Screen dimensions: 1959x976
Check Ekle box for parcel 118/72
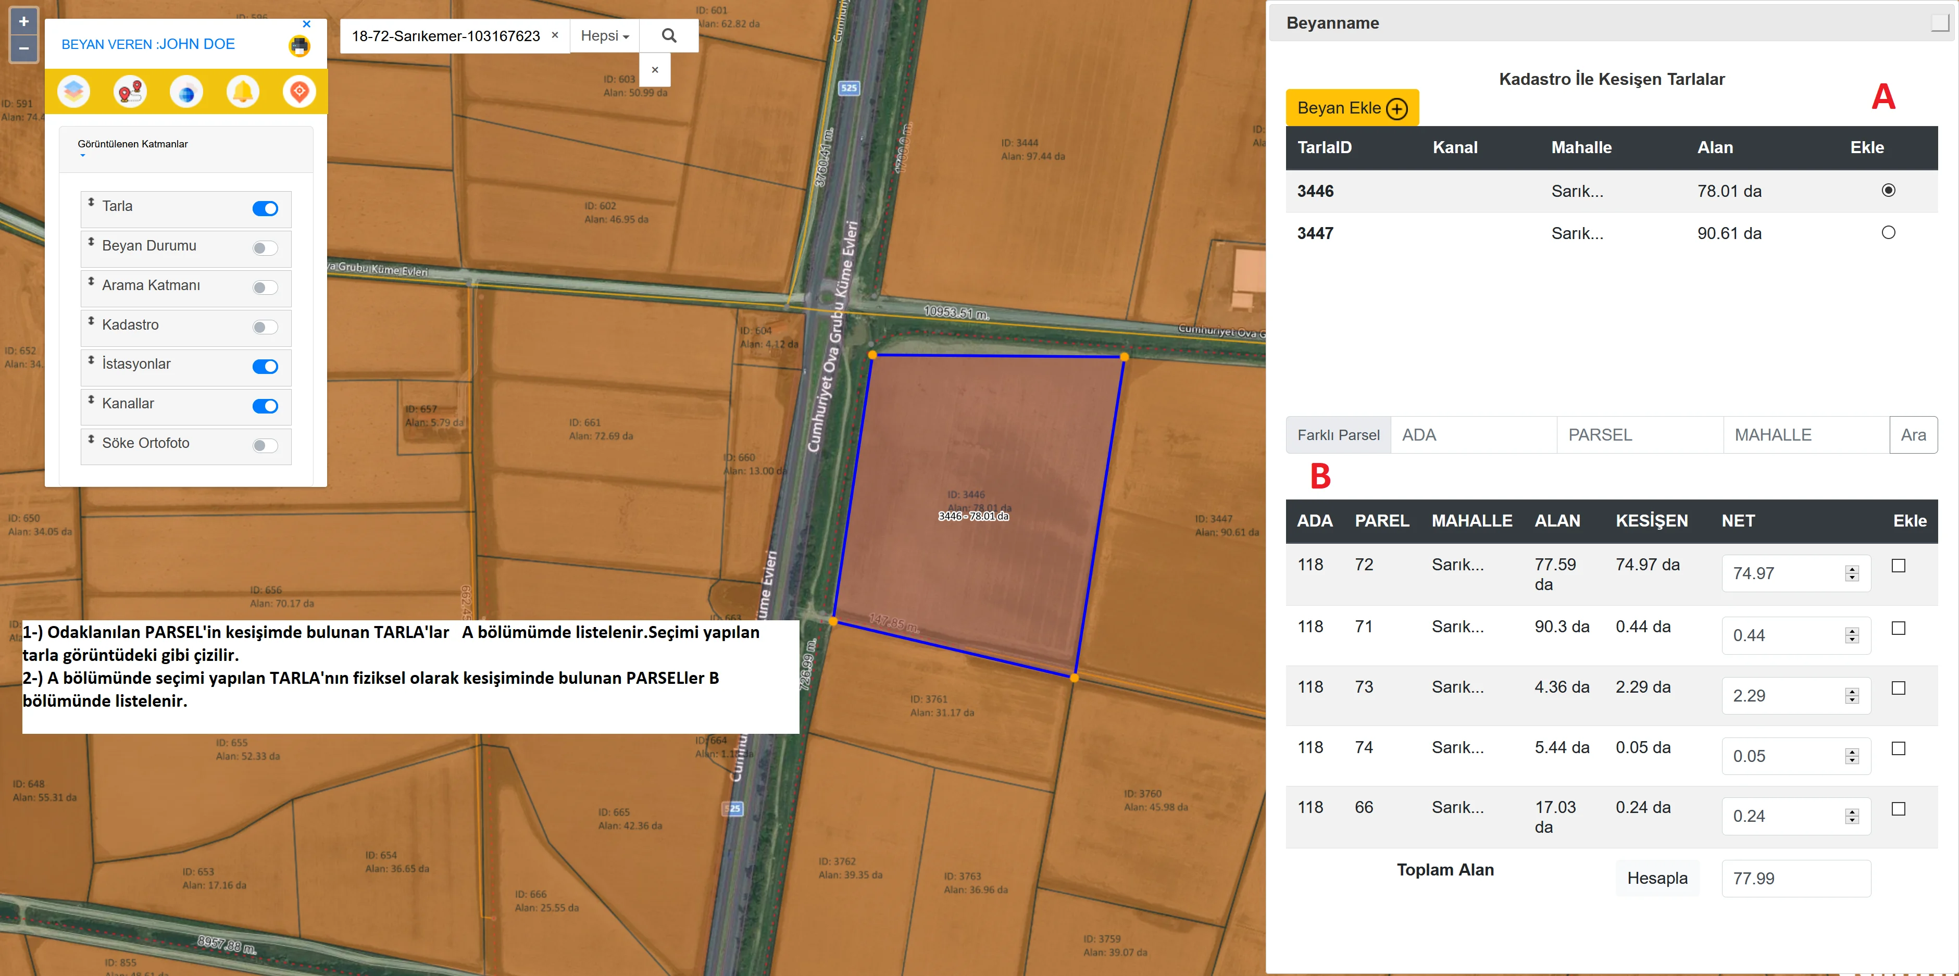(x=1898, y=566)
